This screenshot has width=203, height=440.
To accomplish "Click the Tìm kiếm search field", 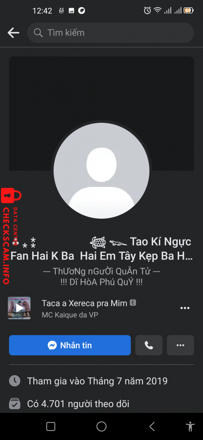I will click(110, 33).
